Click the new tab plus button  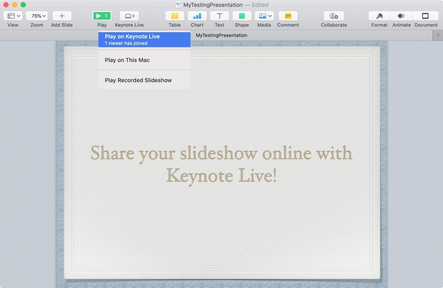[x=438, y=35]
